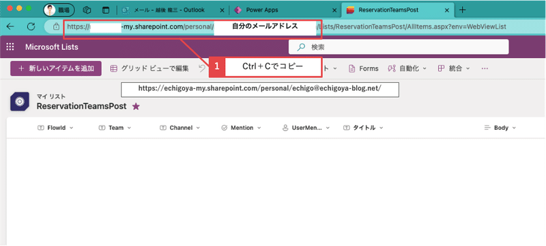The image size is (546, 246).
Task: Click the workspaces icon in tab bar
Action: tap(87, 10)
